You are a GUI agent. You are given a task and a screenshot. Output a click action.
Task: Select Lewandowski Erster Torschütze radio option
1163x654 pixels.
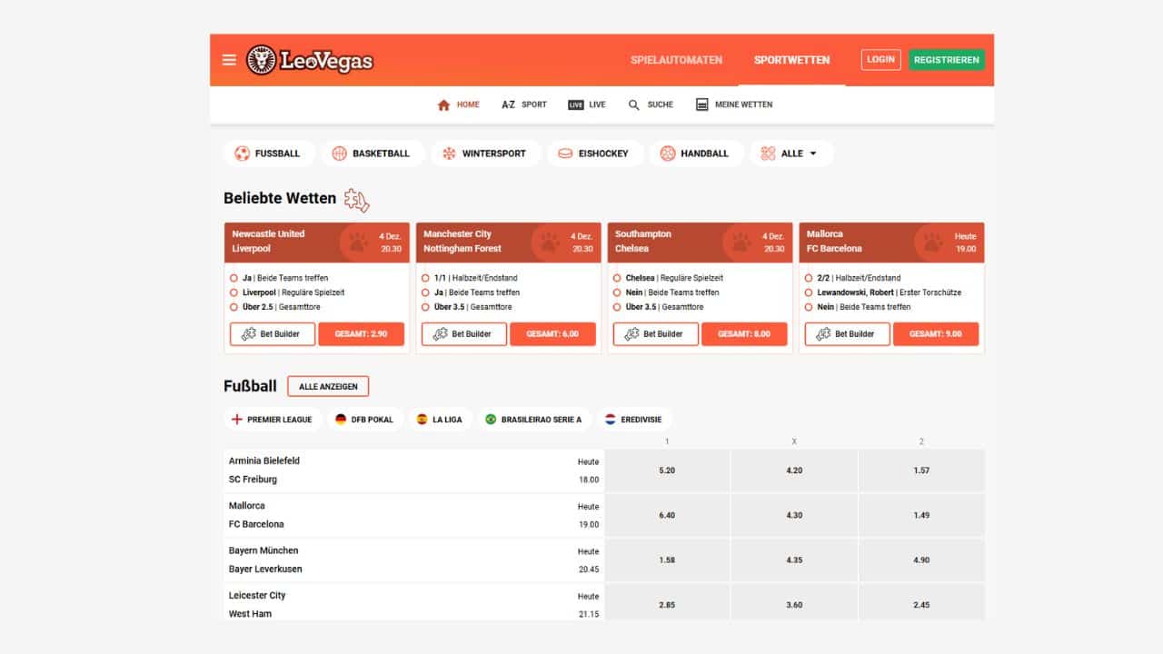[810, 292]
